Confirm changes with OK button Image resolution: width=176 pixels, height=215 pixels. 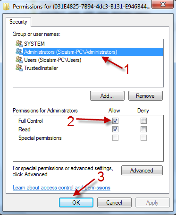click(76, 203)
